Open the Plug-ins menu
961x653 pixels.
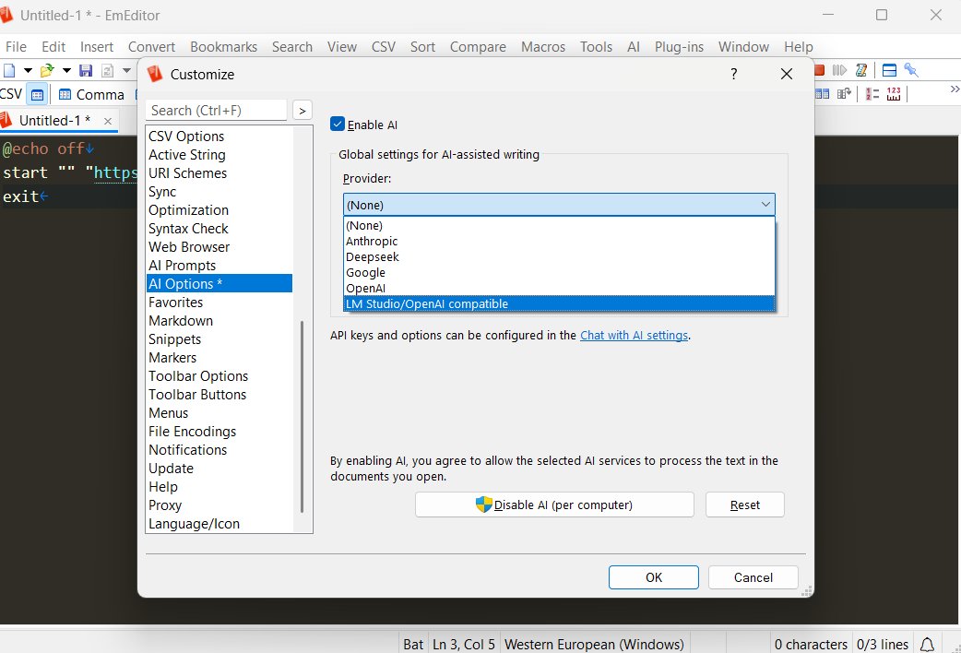pos(679,47)
